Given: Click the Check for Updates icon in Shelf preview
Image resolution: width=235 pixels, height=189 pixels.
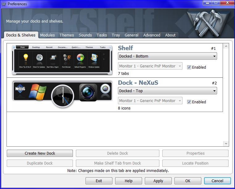Looking at the screenshot, I should point(39,58).
